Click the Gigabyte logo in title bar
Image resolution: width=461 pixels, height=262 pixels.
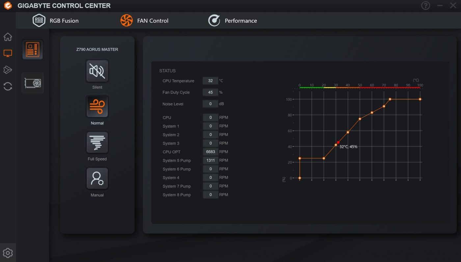8,6
